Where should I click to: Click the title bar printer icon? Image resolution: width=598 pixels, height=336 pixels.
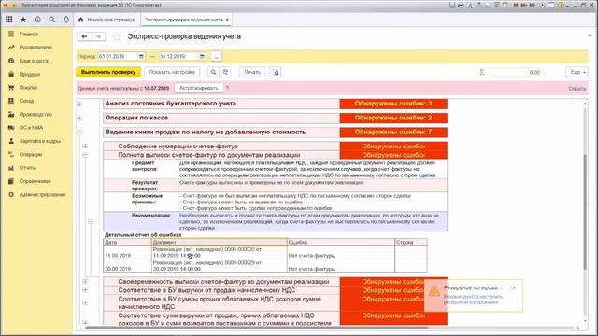pos(461,5)
